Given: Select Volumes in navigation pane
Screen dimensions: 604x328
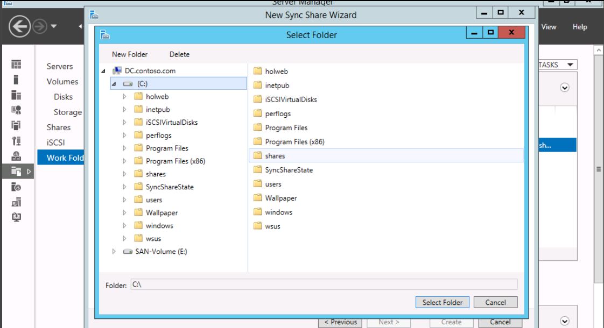Looking at the screenshot, I should pos(62,82).
